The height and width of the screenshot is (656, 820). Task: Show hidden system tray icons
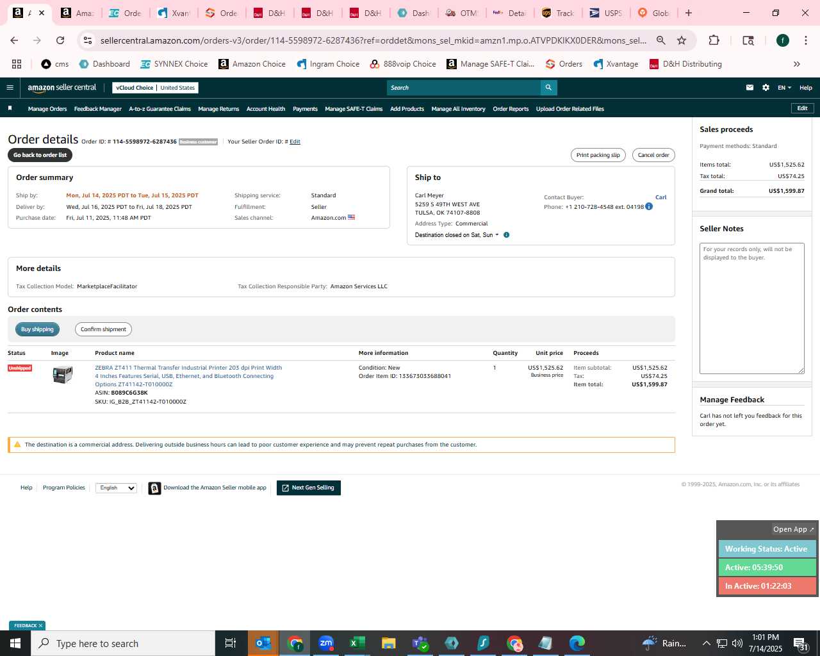(706, 643)
